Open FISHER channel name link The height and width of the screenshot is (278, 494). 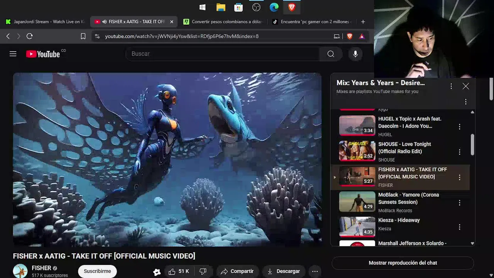(41, 268)
